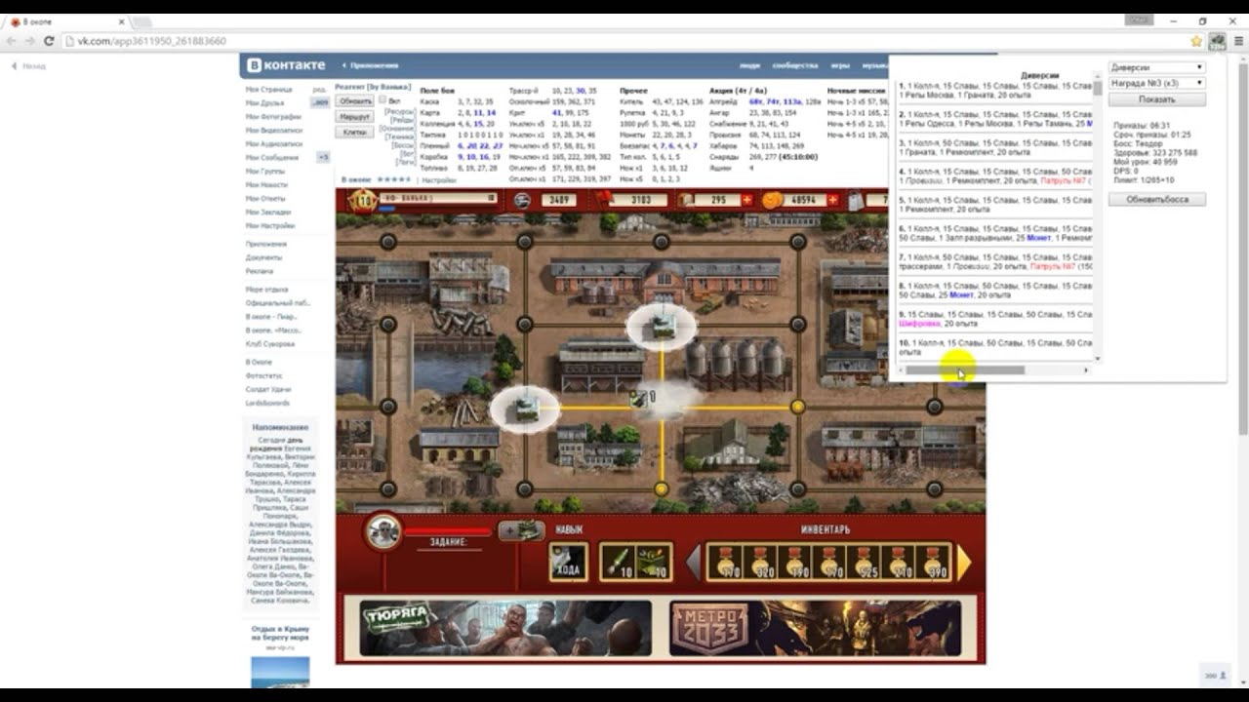Click the popup vertical scrollbar down arrow
Image resolution: width=1249 pixels, height=702 pixels.
tap(1098, 359)
